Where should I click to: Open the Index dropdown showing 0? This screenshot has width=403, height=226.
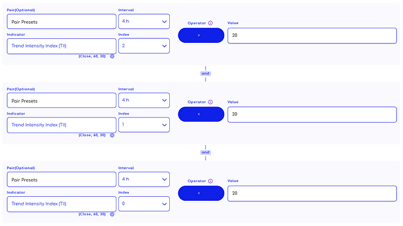point(144,204)
